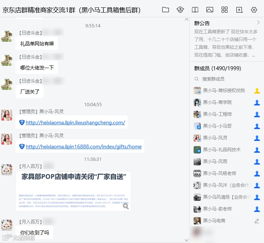Click admin badge icon beside 黑小马-工程师
Image resolution: width=264 pixels, height=243 pixels.
[257, 115]
